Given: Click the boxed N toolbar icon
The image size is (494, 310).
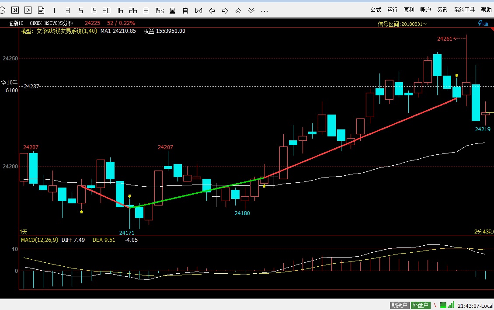Looking at the screenshot, I should (x=15, y=10).
